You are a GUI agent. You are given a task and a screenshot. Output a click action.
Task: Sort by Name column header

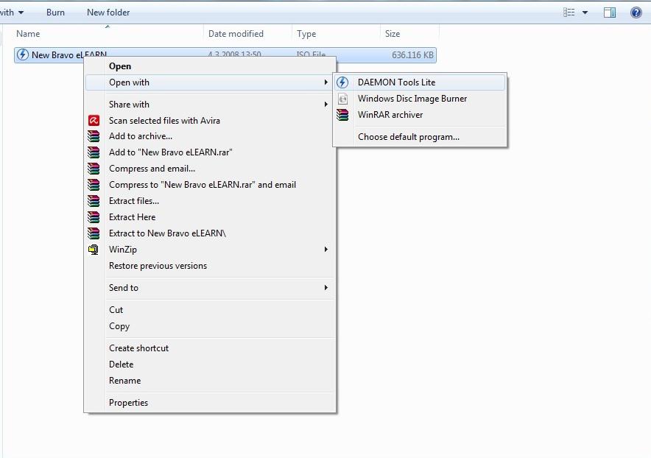pos(108,34)
